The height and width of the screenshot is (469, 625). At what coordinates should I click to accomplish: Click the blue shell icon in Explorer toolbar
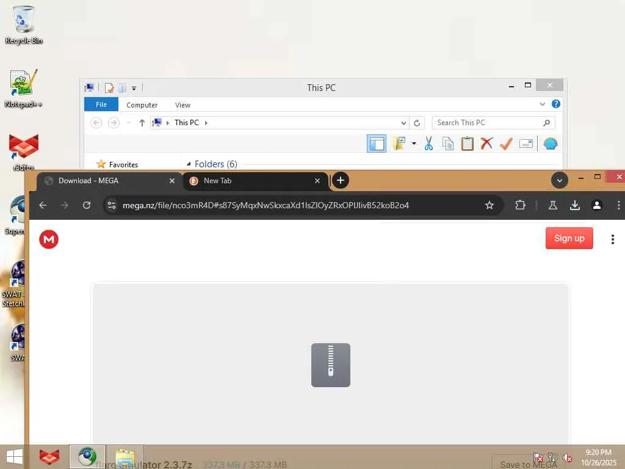click(x=551, y=144)
